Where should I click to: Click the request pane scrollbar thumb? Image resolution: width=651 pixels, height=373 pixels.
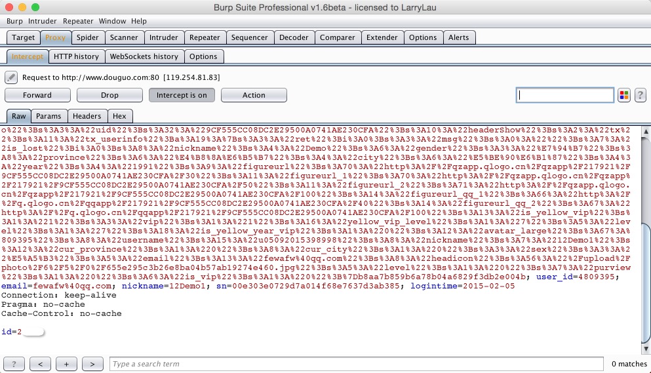click(646, 283)
